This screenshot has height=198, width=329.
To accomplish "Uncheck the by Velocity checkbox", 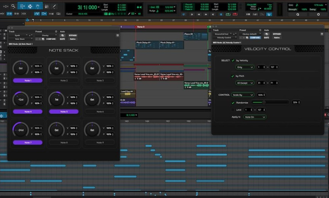I will coord(233,61).
